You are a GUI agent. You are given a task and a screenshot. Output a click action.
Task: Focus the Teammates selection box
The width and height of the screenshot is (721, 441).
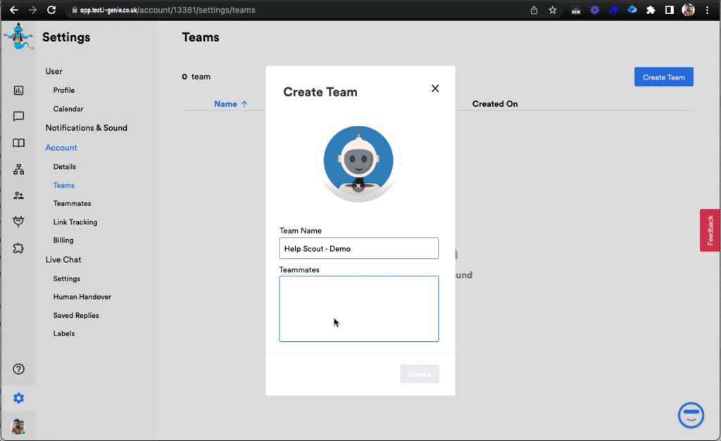pyautogui.click(x=358, y=309)
